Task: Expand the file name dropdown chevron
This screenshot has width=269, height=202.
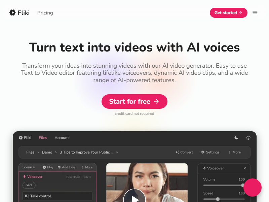Action: pos(117,152)
